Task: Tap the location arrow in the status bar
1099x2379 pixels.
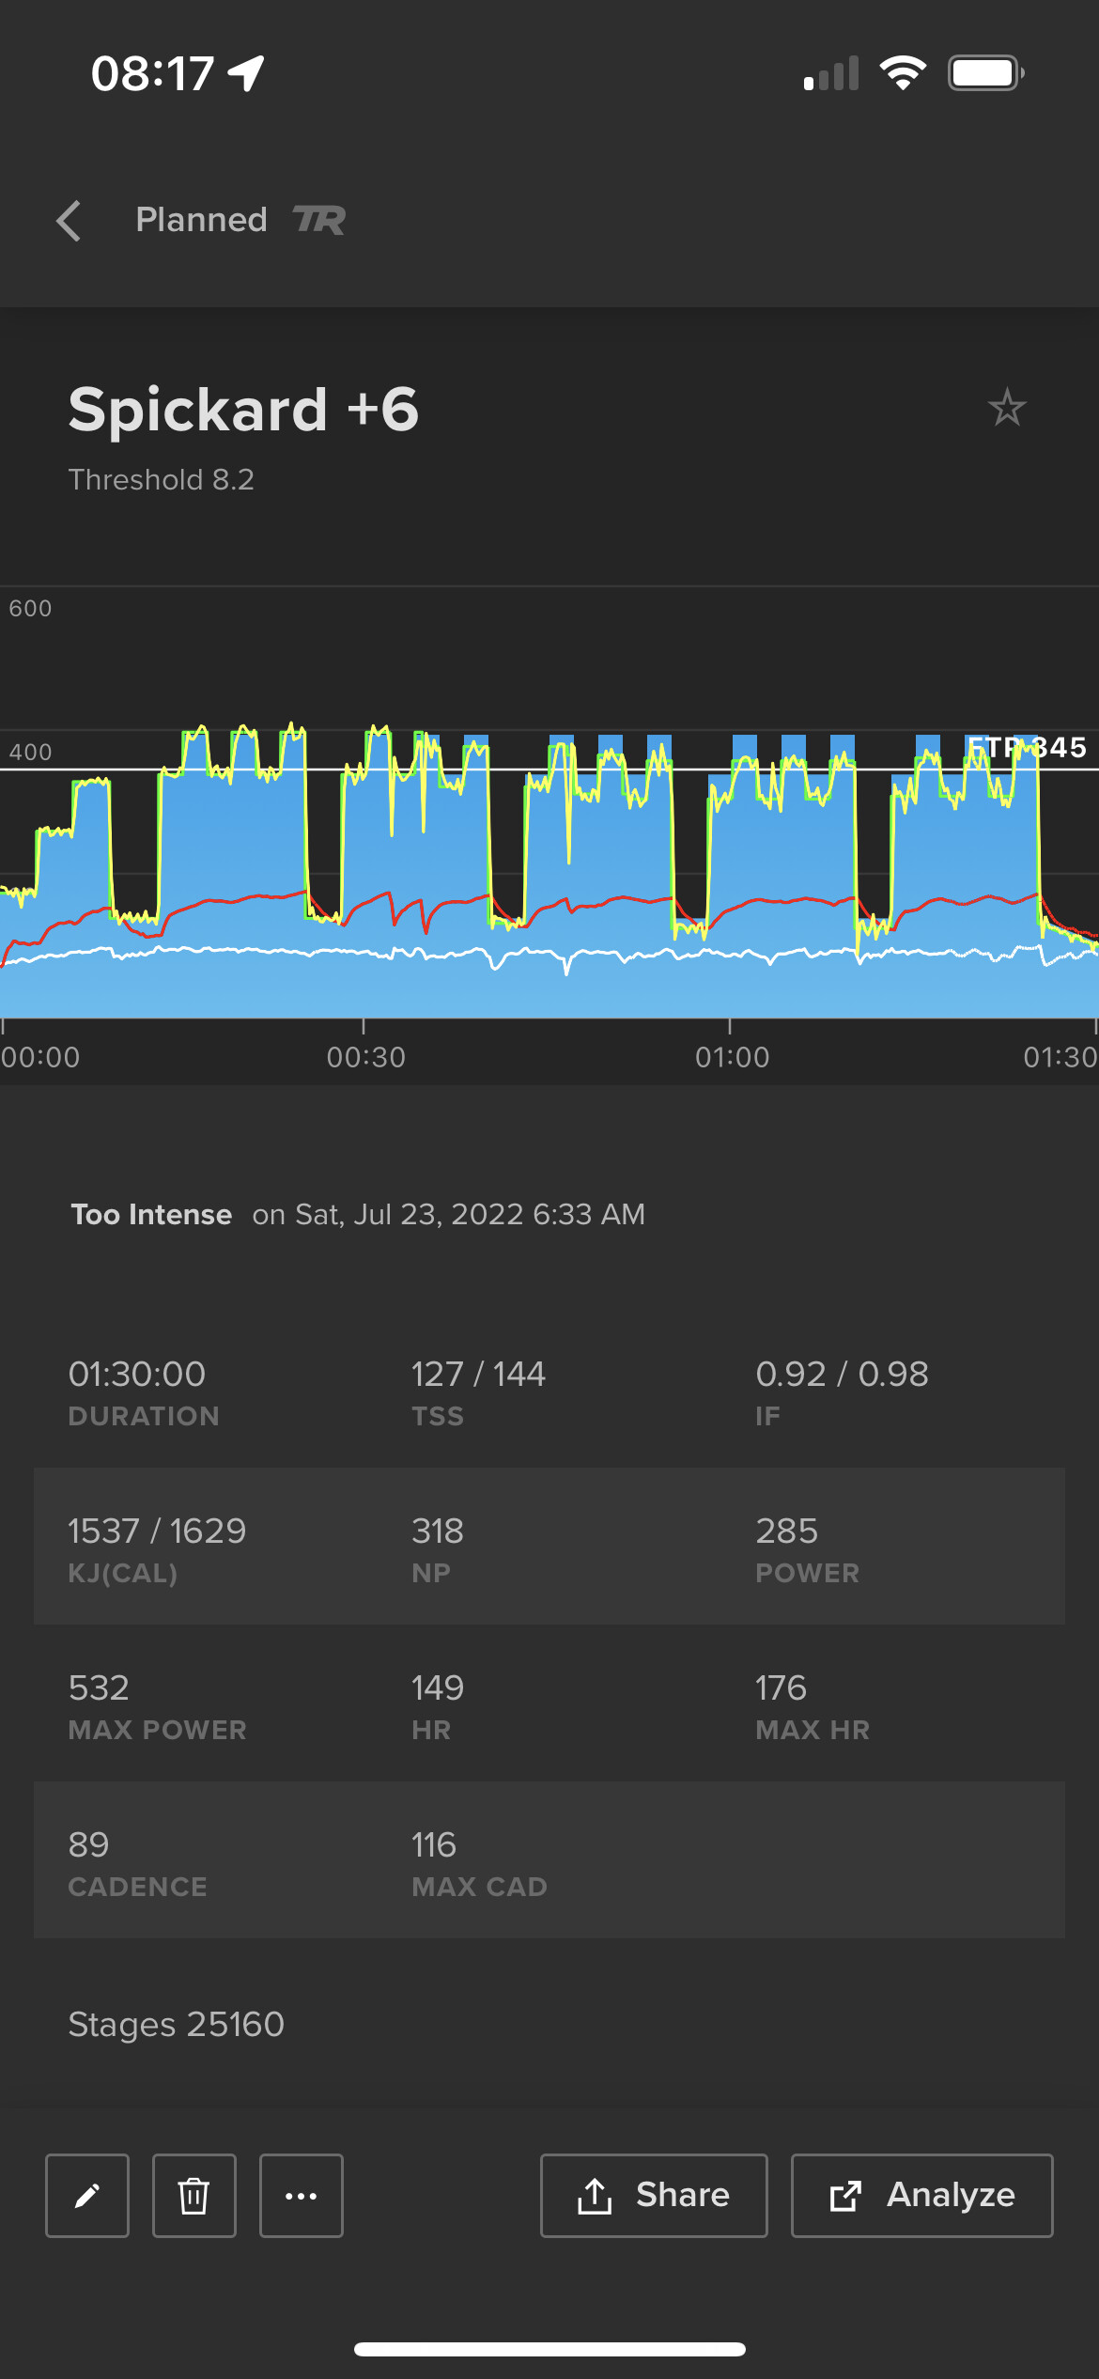Action: [x=246, y=73]
